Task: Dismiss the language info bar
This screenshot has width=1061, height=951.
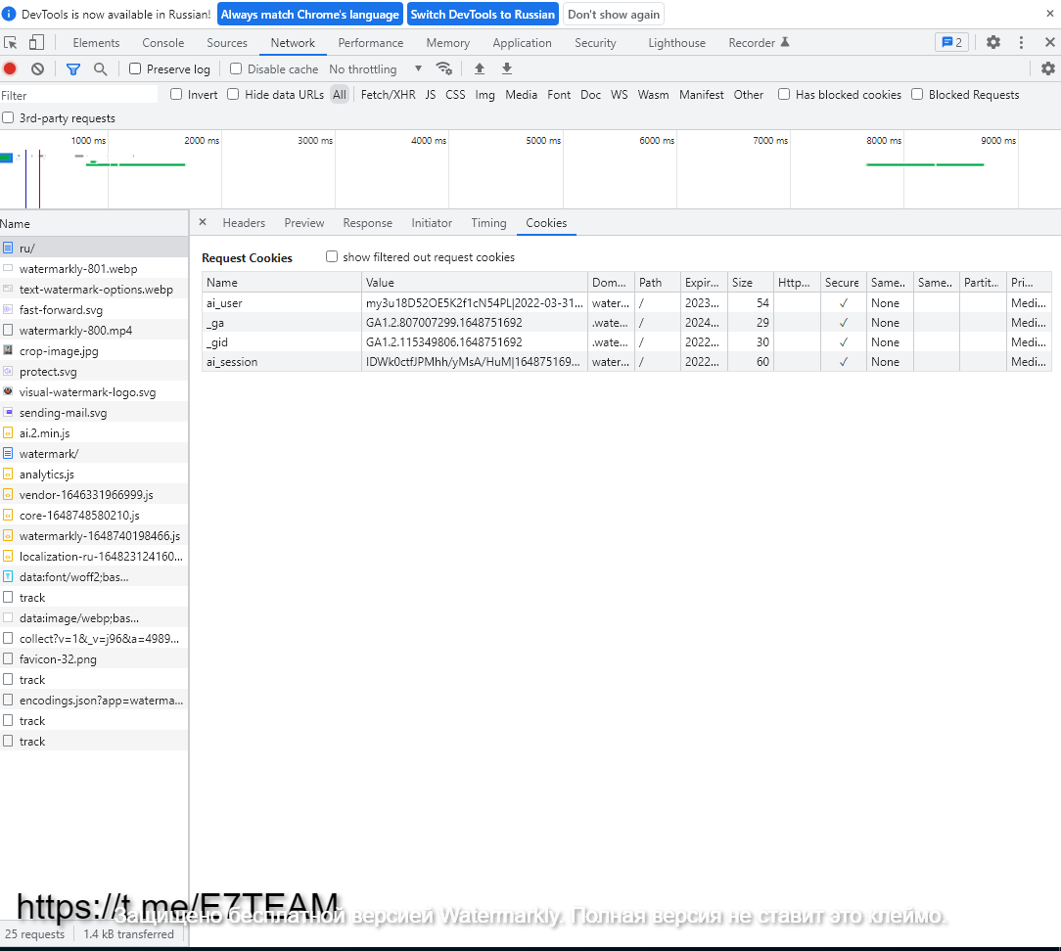Action: pos(1049,13)
